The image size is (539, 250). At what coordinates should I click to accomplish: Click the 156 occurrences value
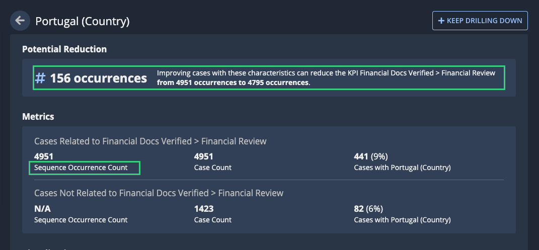(98, 78)
